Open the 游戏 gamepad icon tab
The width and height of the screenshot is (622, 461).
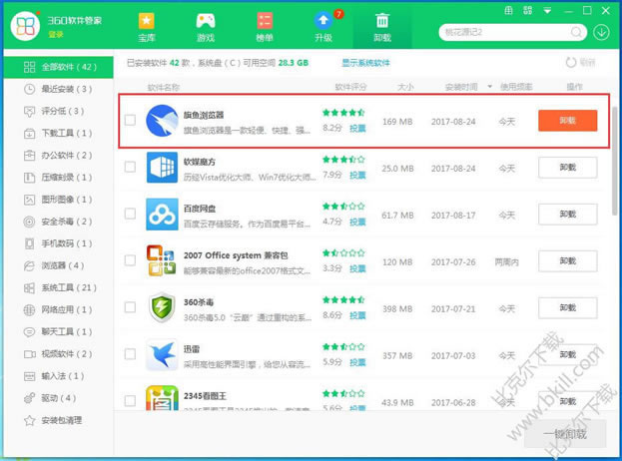[x=205, y=27]
